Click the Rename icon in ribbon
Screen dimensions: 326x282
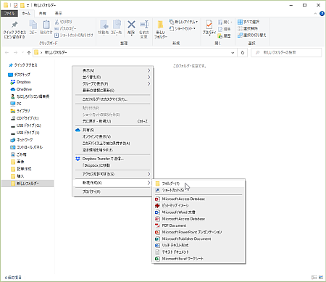144,25
